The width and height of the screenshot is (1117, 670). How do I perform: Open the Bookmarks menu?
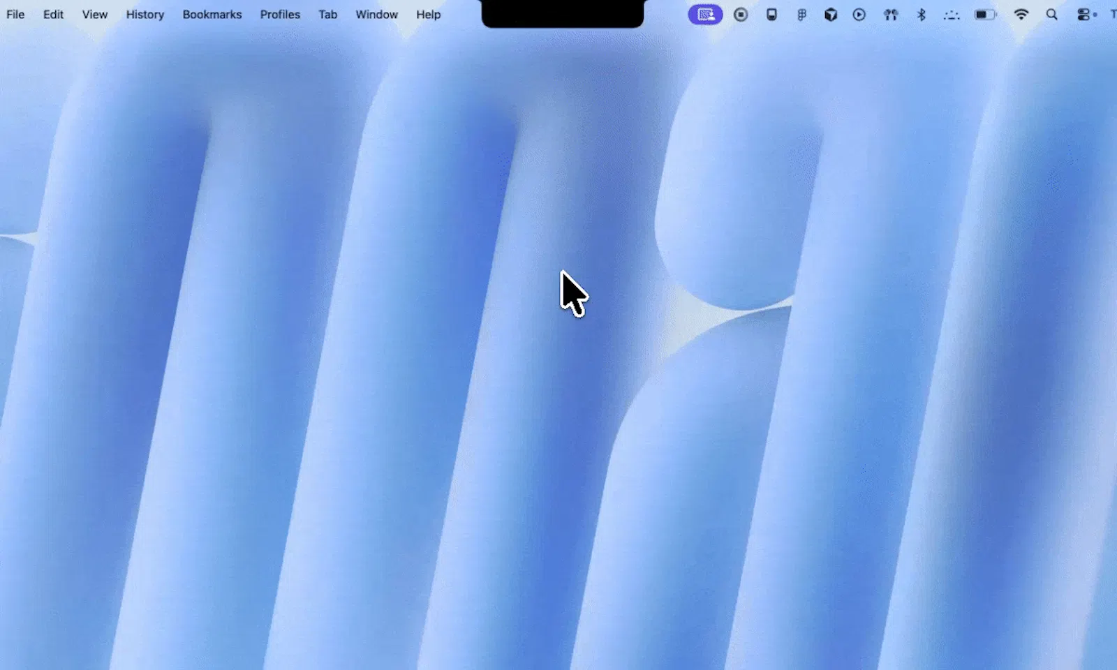[212, 14]
